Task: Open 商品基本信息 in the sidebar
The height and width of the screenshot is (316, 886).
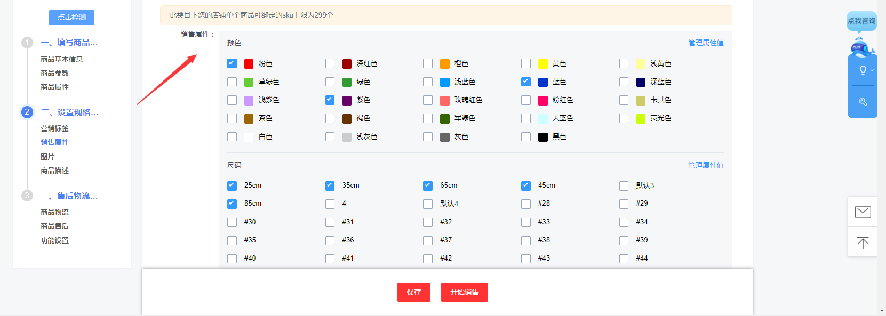Action: [x=62, y=59]
